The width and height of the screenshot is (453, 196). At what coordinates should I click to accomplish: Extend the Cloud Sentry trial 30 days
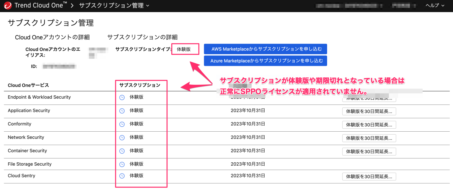[369, 177]
